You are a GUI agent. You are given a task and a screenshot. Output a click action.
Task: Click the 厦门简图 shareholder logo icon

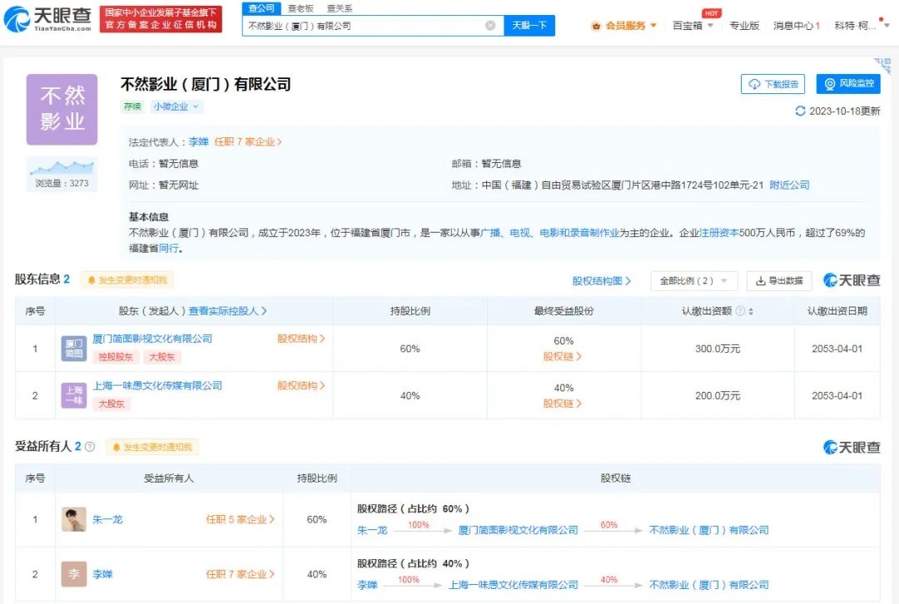pyautogui.click(x=74, y=349)
